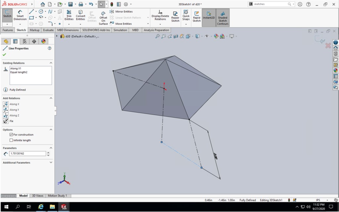Add the Along Z relation
339x212 pixels.
(x=6, y=116)
